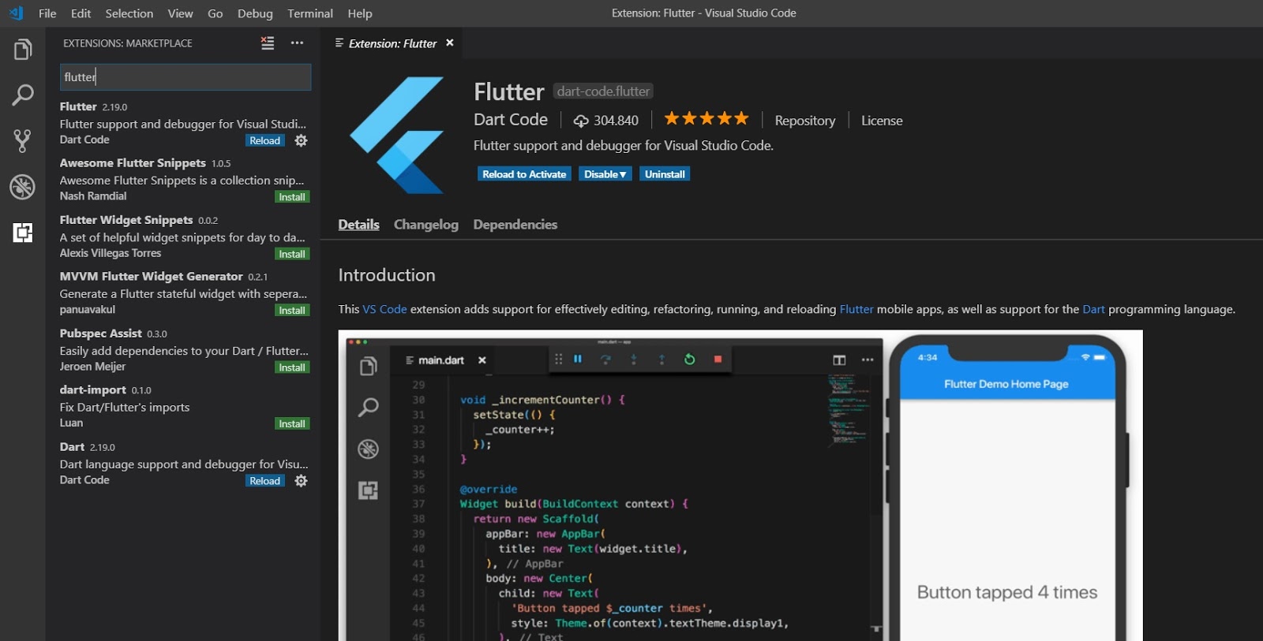The width and height of the screenshot is (1263, 641).
Task: Open the Search view in activity bar
Action: coord(23,95)
